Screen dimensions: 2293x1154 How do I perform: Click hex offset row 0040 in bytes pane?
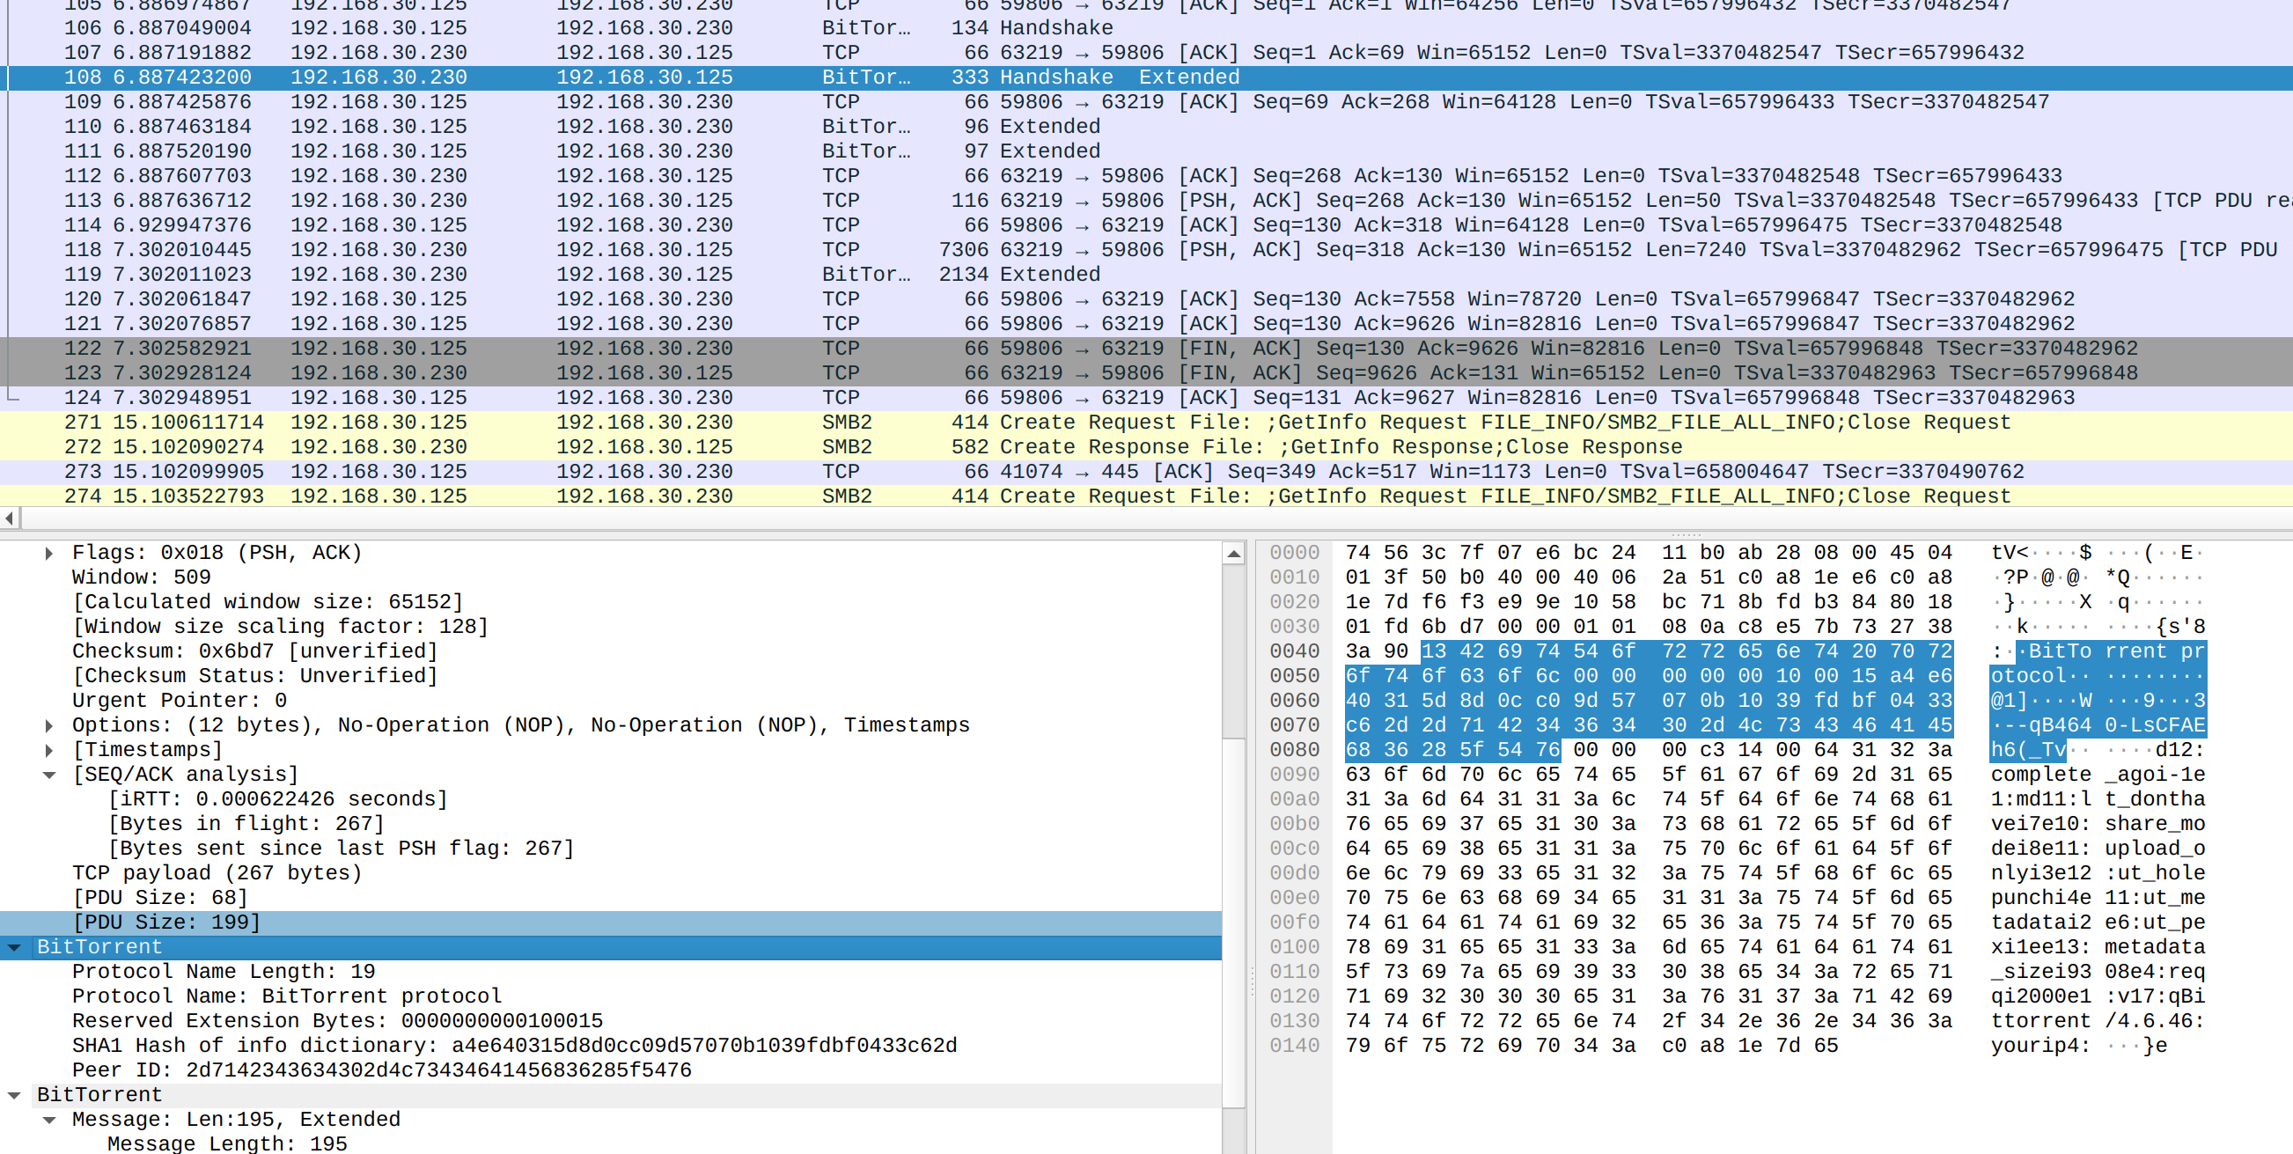tap(1293, 651)
